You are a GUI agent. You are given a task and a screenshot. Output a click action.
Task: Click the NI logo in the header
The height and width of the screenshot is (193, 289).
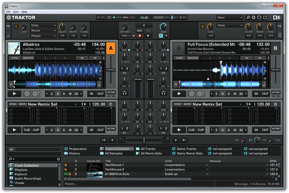(277, 18)
